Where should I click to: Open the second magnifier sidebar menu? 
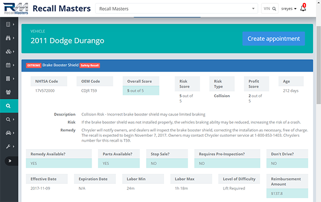(8, 119)
